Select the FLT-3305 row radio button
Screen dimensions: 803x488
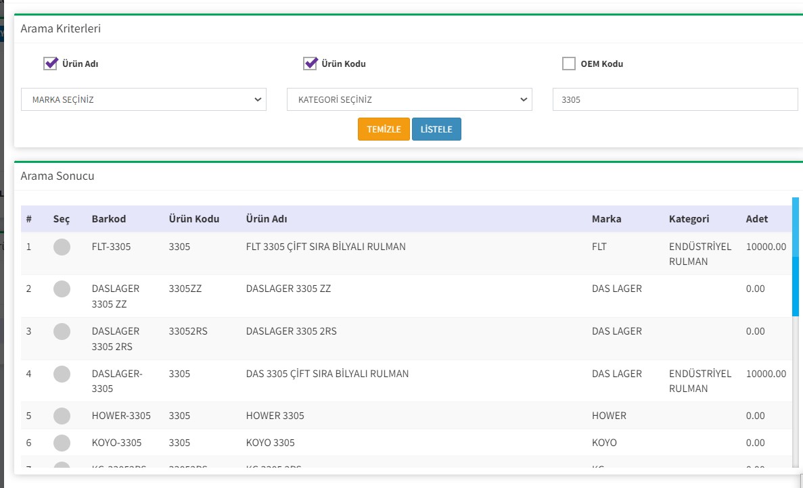click(x=62, y=247)
